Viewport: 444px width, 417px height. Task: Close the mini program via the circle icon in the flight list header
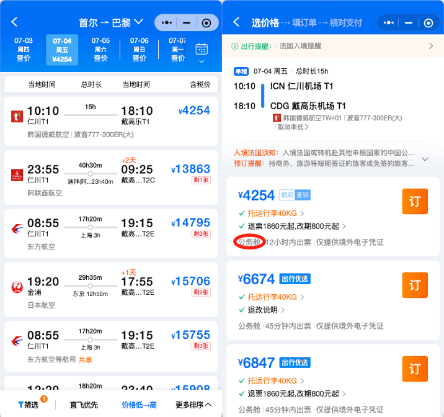[x=206, y=23]
